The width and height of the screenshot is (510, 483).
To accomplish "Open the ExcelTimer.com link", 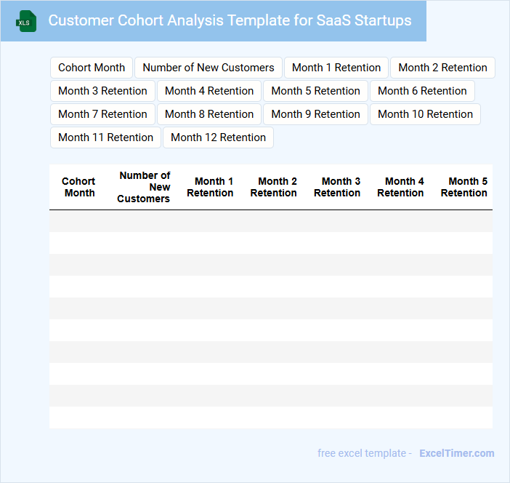I will (456, 453).
